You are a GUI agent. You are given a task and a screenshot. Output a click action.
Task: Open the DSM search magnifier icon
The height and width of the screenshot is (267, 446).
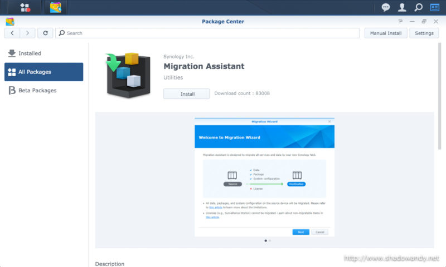(x=419, y=7)
